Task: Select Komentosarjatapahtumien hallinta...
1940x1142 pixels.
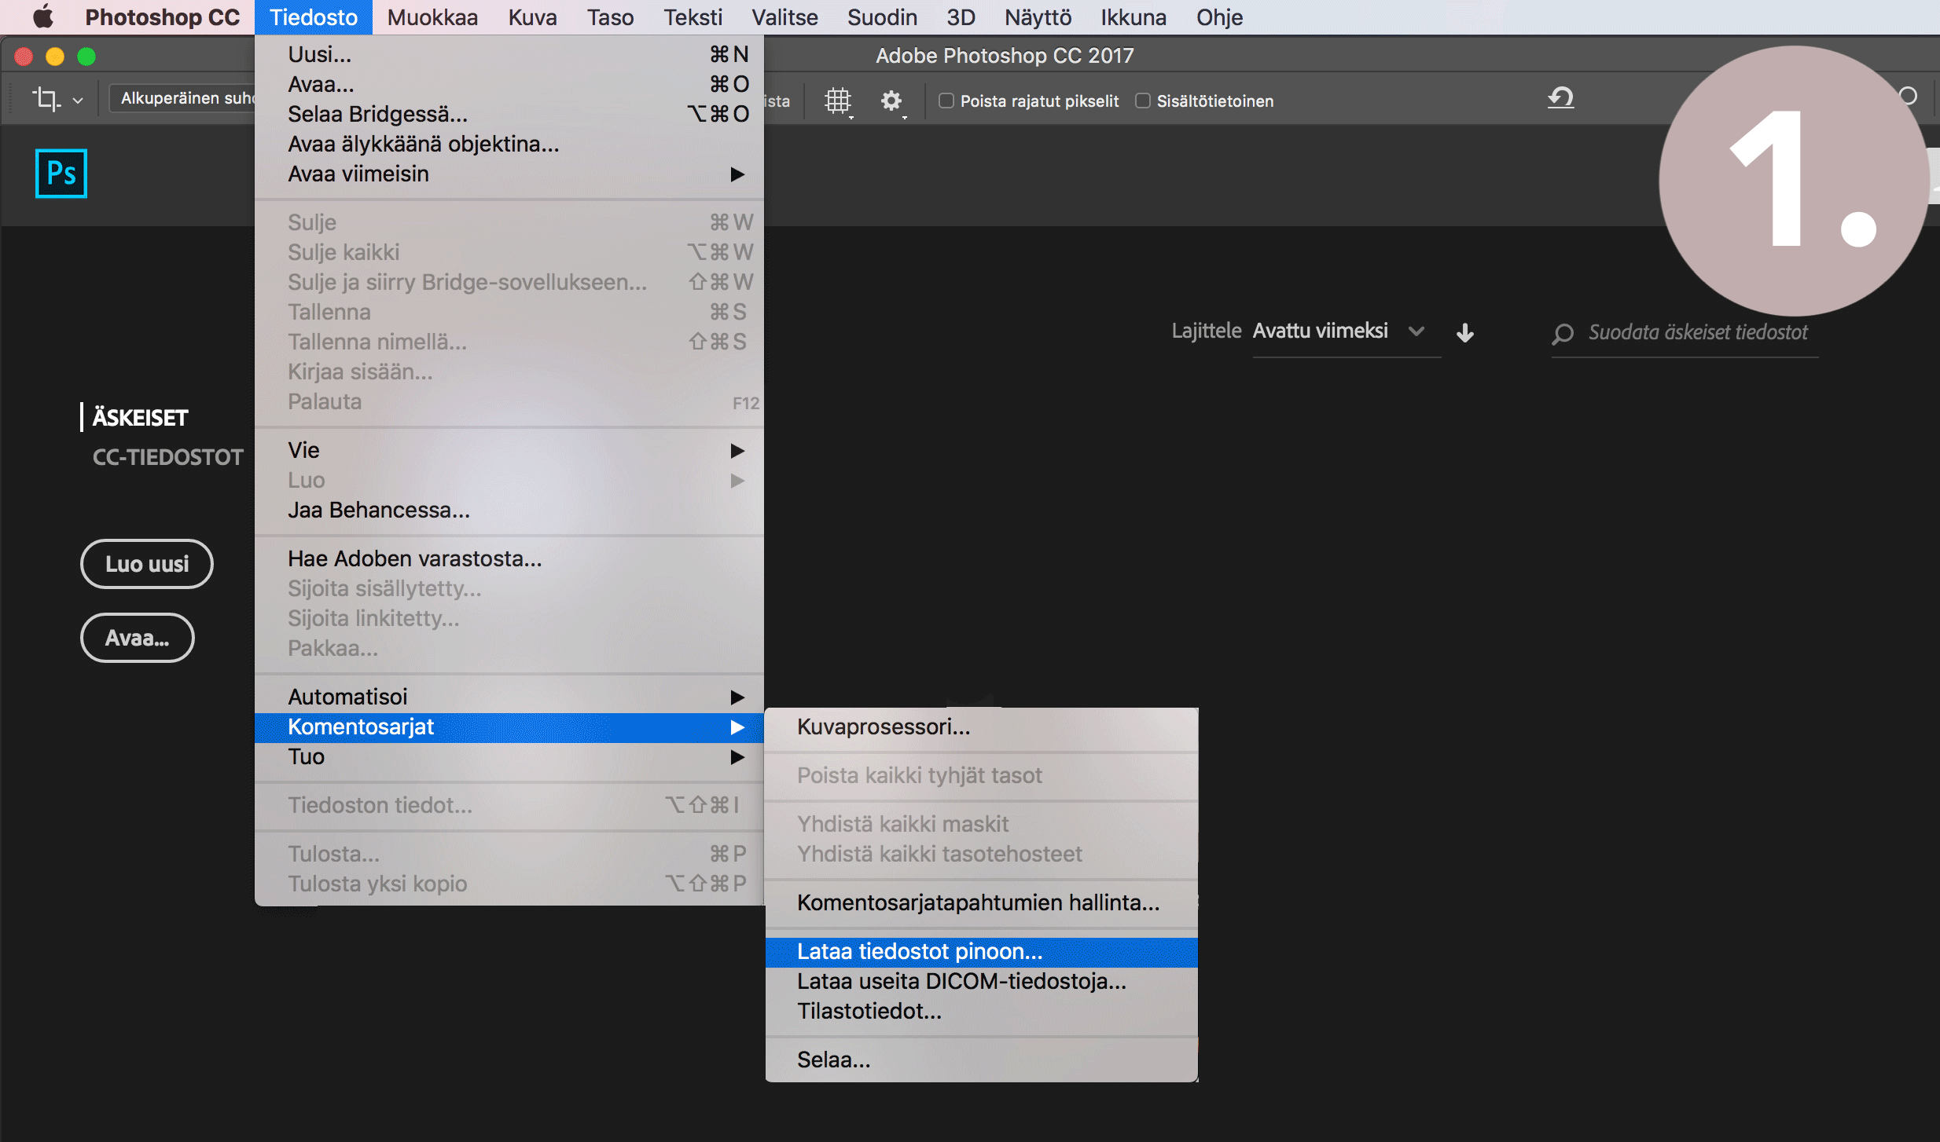Action: (x=981, y=902)
